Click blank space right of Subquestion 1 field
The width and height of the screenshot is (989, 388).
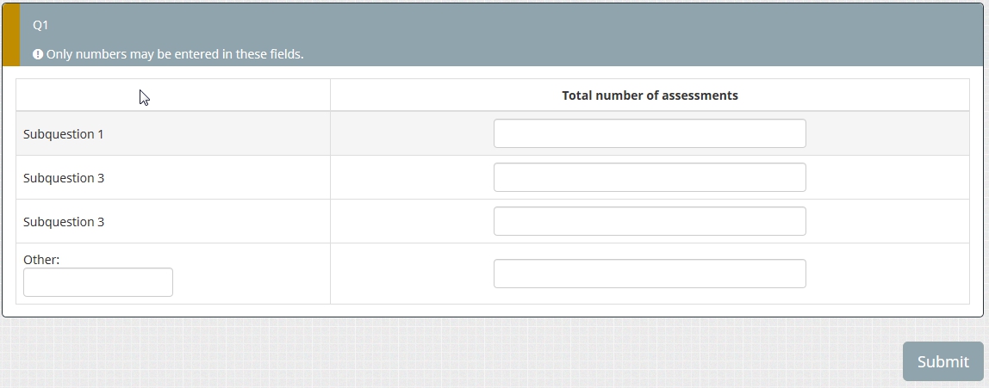(x=887, y=133)
